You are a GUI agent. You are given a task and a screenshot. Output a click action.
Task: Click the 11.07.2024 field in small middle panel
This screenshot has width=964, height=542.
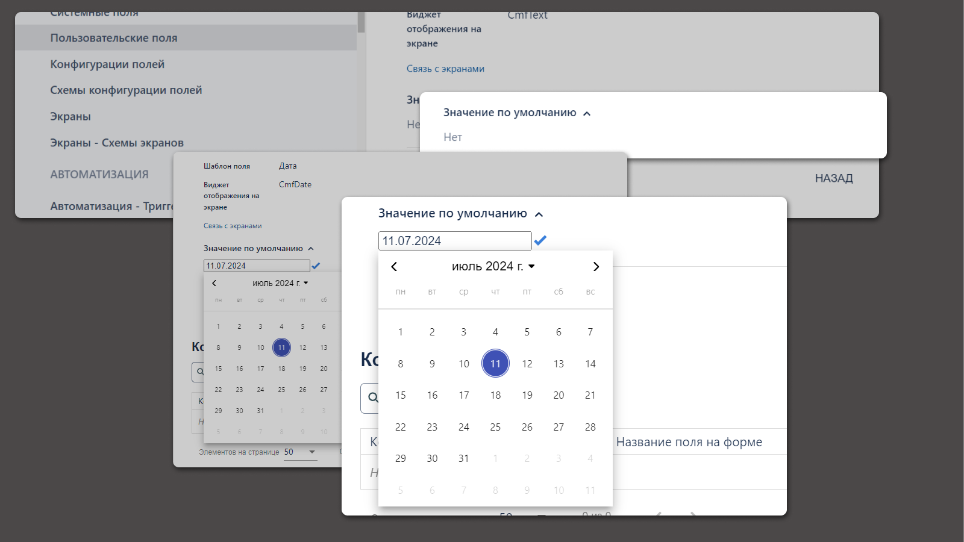(257, 266)
